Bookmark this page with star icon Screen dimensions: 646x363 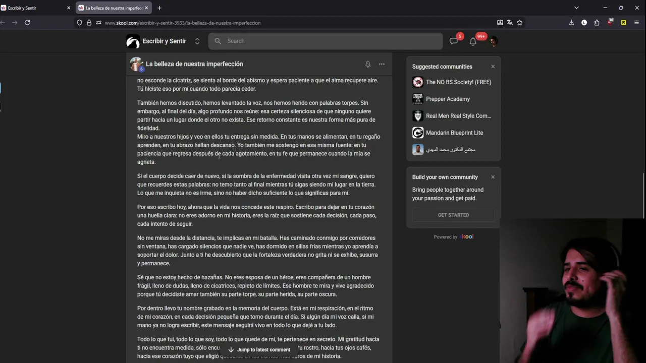519,23
